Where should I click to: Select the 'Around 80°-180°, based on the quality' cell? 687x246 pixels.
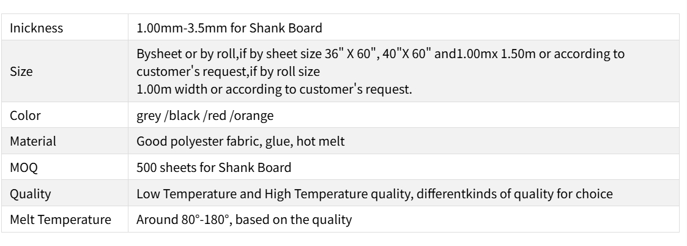tap(244, 220)
